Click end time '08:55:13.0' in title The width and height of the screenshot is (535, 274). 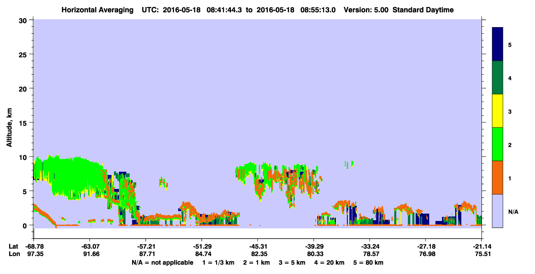(x=318, y=10)
